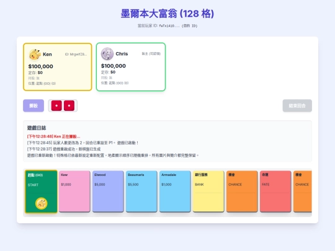Open the green 起點 (GO) START tile
This screenshot has height=251, width=335.
tap(41, 192)
